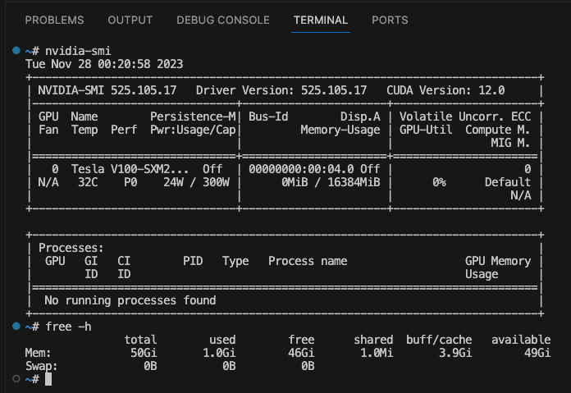Screen dimensions: 571x393
Task: Click the TERMINAL tab
Action: point(321,20)
